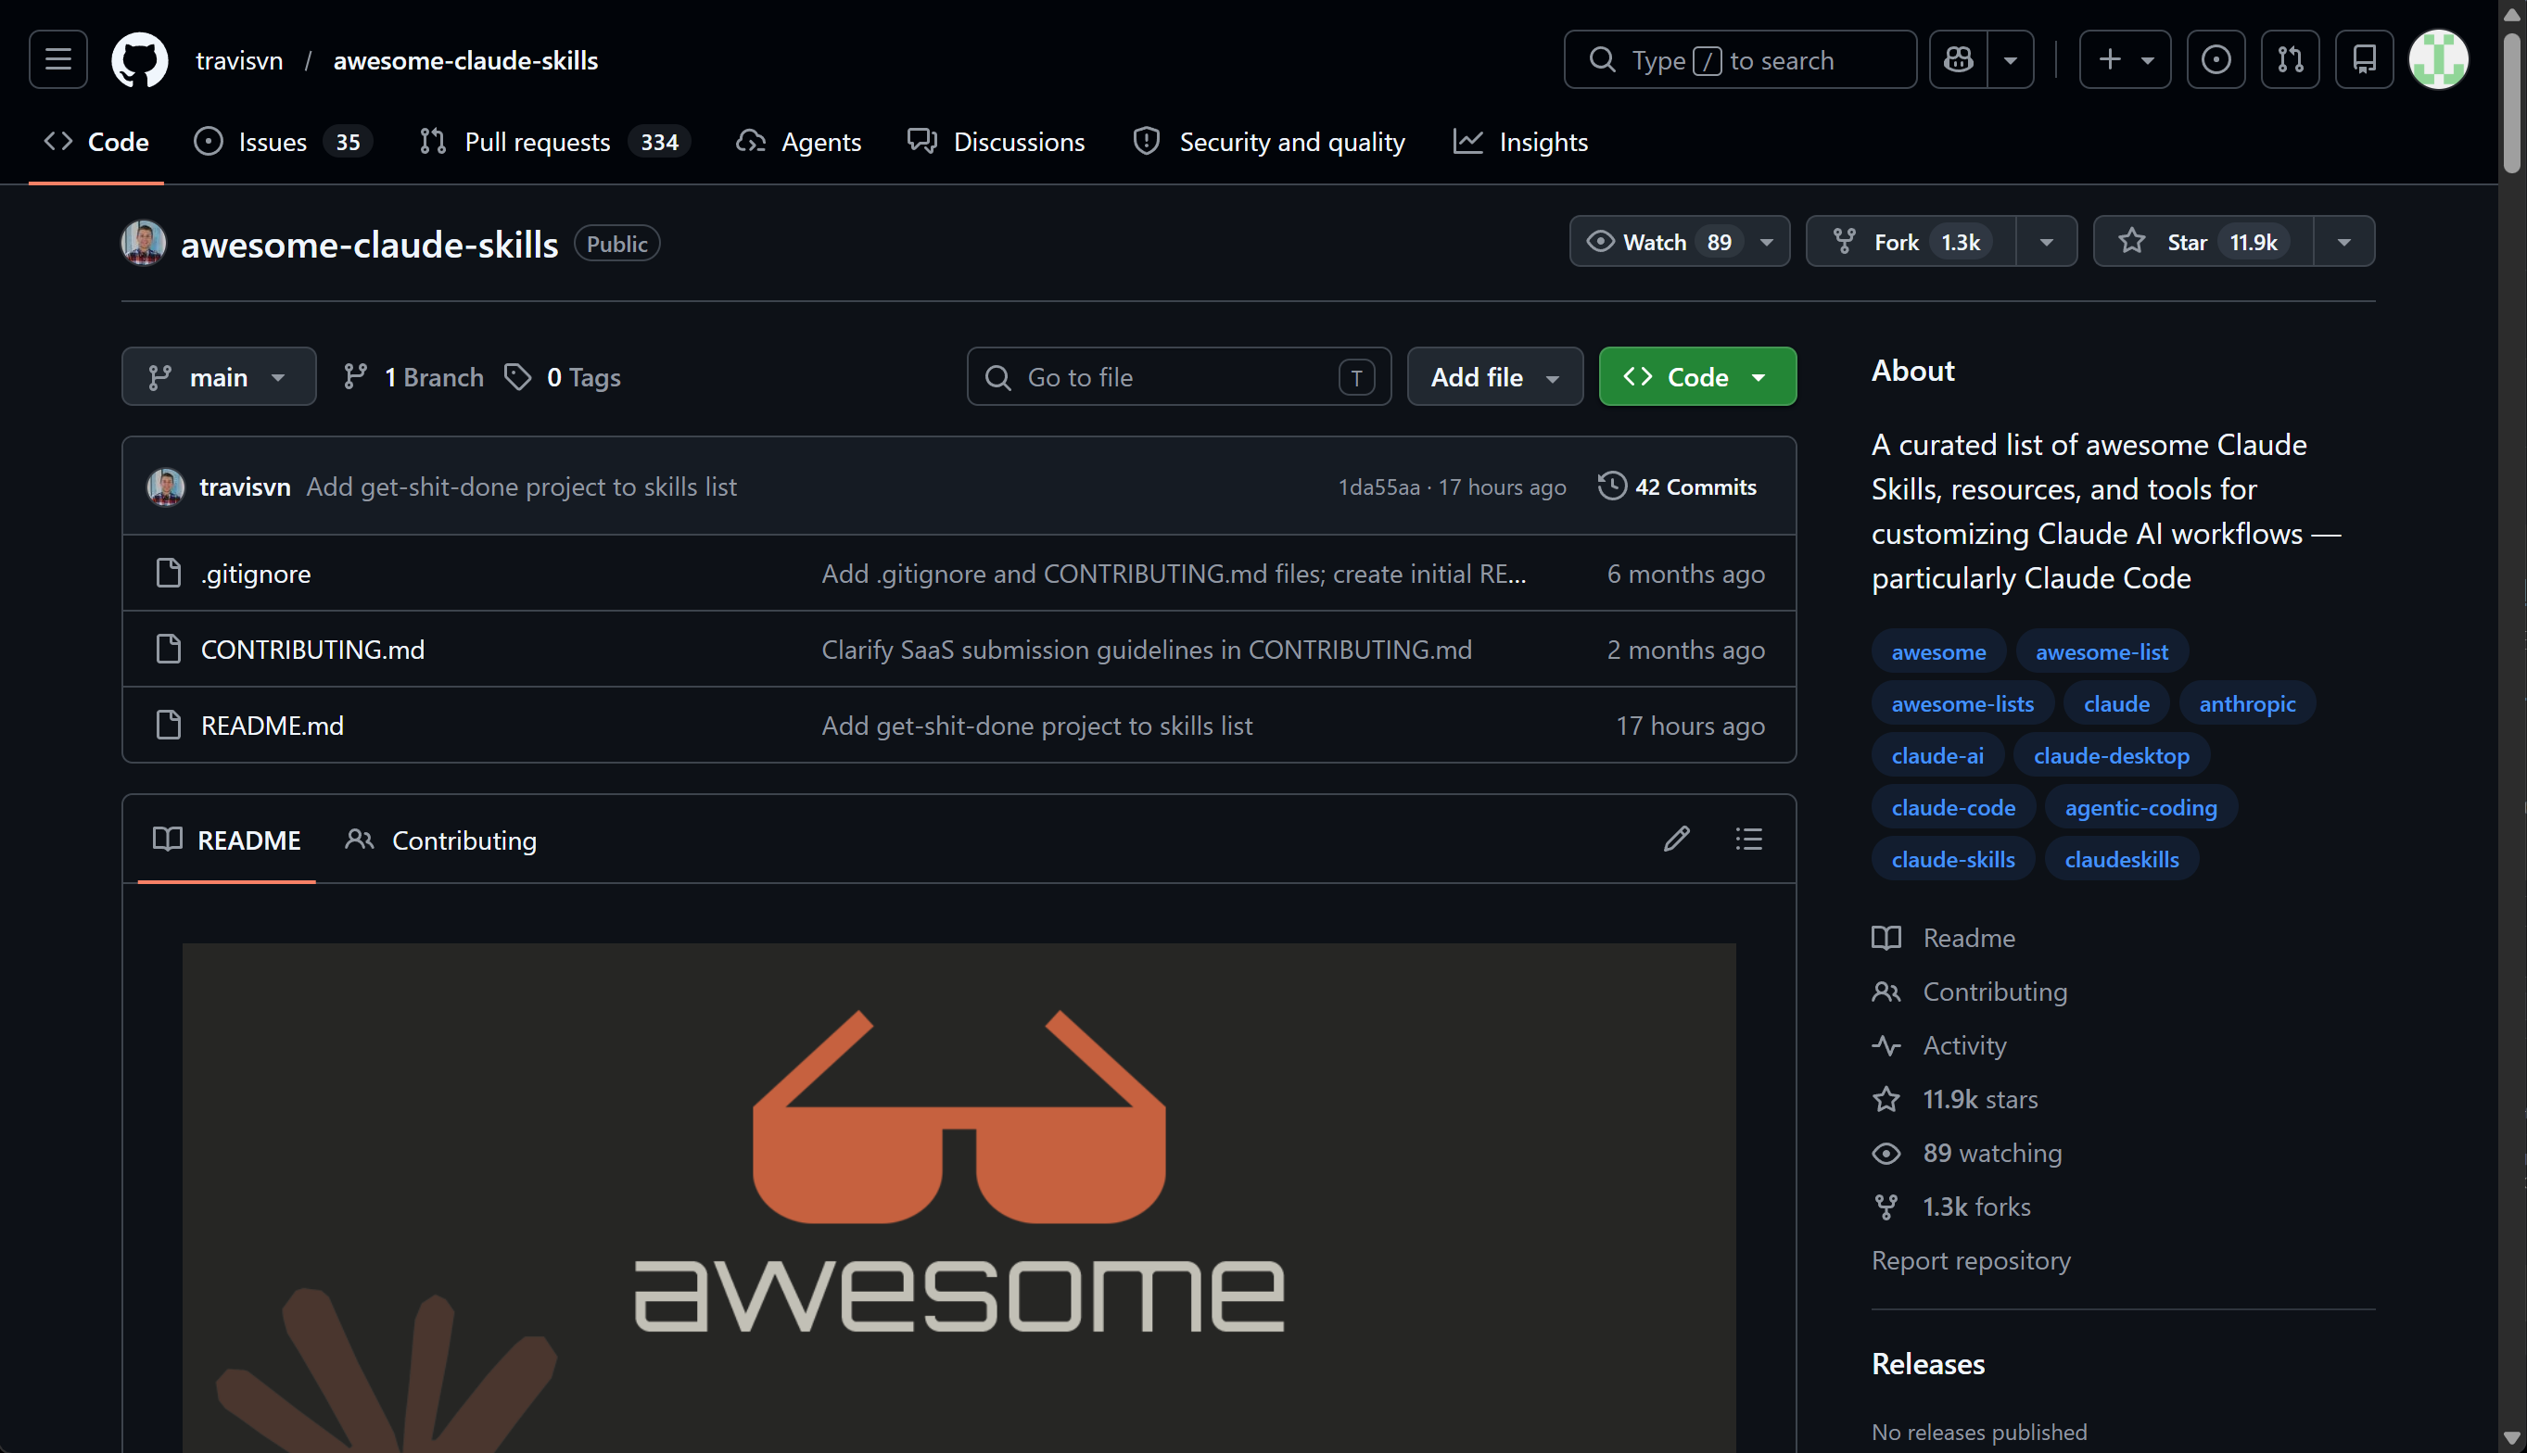Open Security and quality tab
The height and width of the screenshot is (1453, 2527).
tap(1269, 142)
